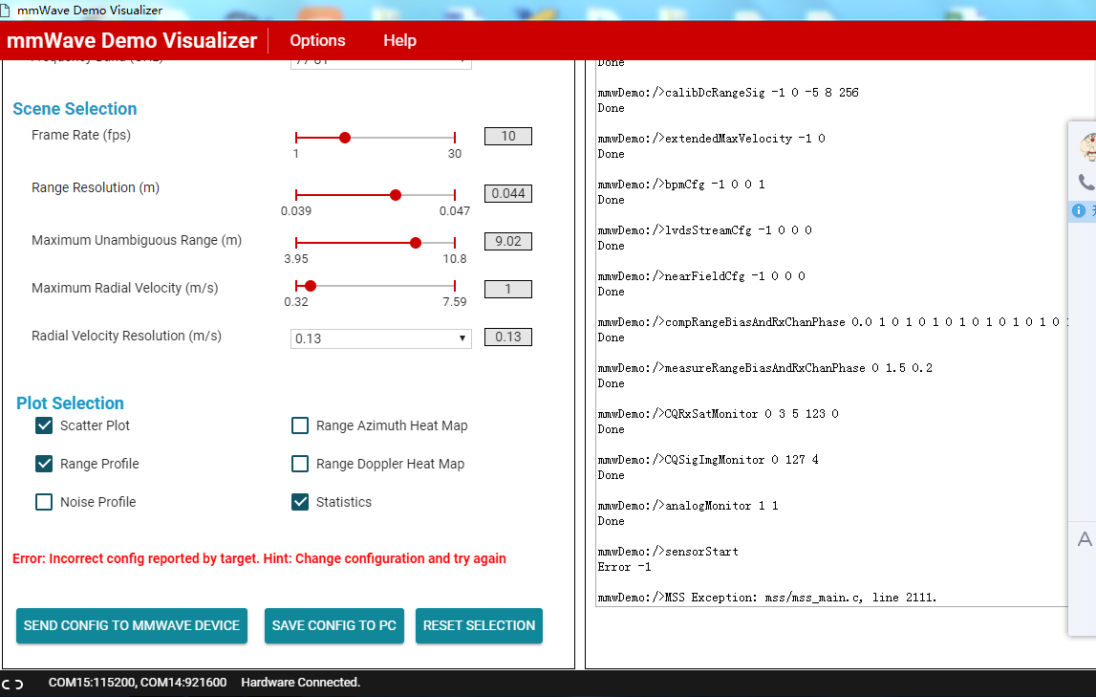
Task: Click the sensorStart command line in console
Action: pos(668,552)
